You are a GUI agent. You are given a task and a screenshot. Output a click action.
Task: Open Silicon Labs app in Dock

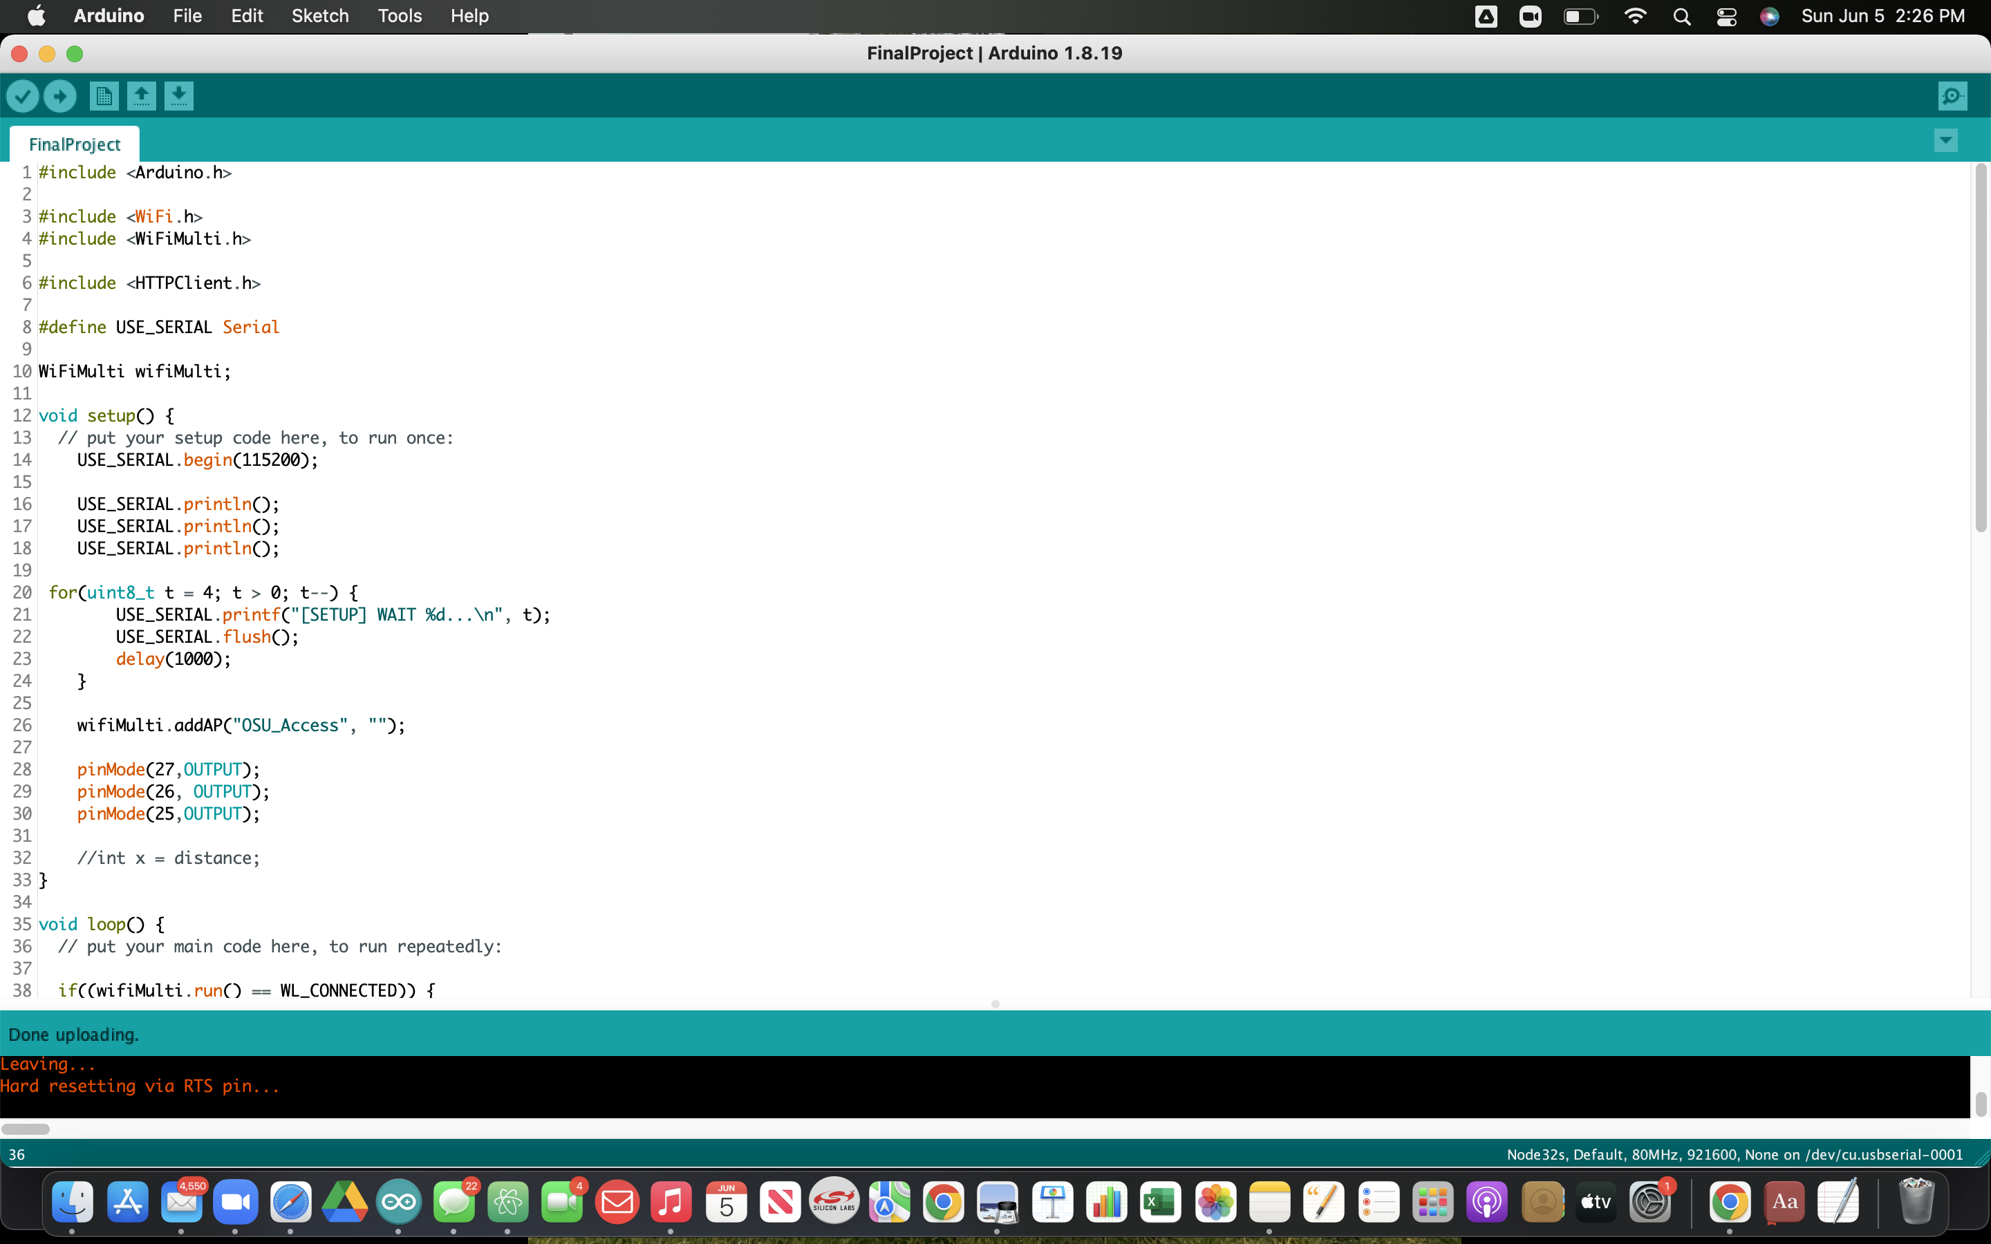click(834, 1202)
